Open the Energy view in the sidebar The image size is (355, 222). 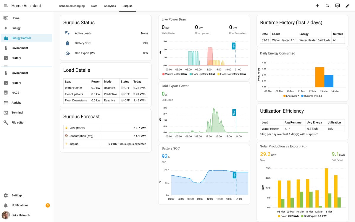(26, 28)
